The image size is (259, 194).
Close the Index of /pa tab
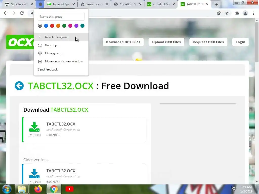pos(74,4)
